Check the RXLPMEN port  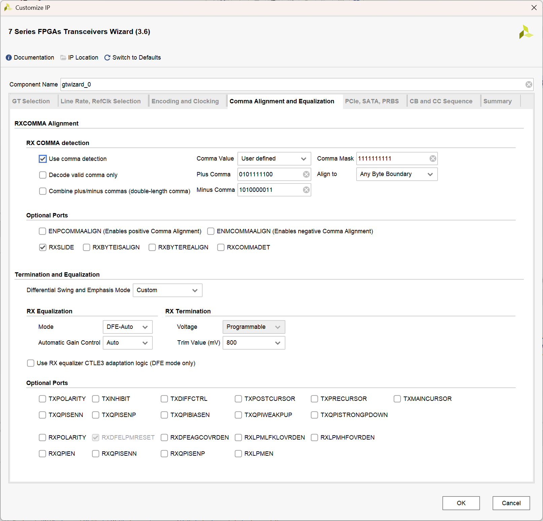[238, 454]
